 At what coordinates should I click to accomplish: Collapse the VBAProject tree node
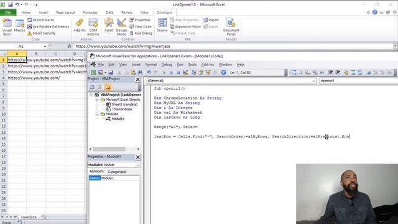pos(91,95)
